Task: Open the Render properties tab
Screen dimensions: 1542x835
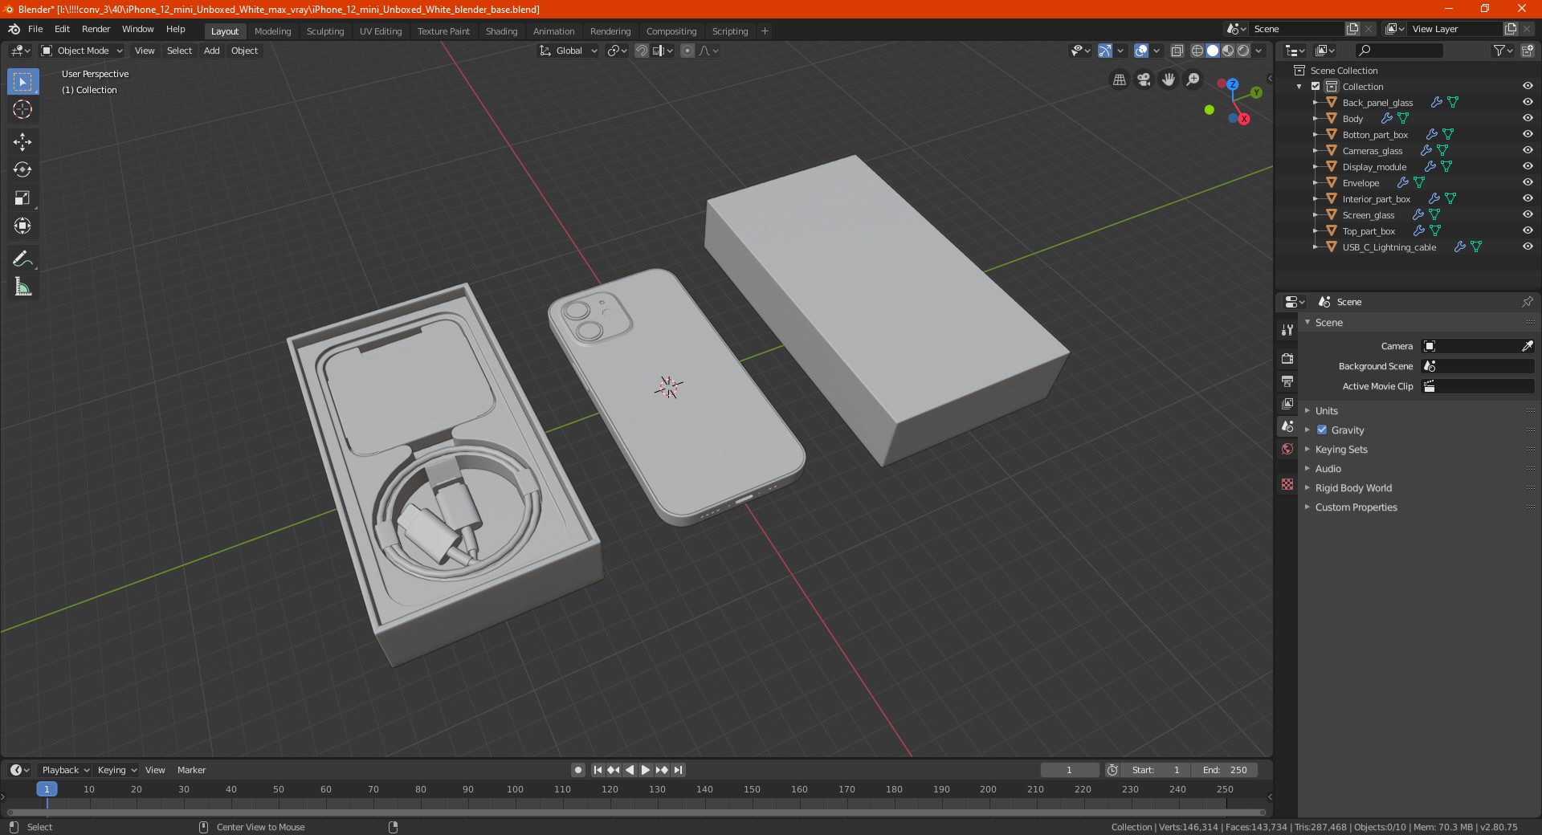Action: 1287,358
